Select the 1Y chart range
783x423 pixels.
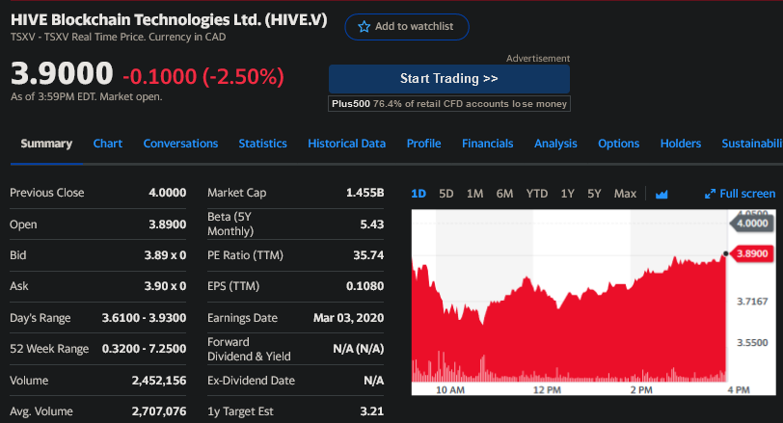tap(567, 194)
